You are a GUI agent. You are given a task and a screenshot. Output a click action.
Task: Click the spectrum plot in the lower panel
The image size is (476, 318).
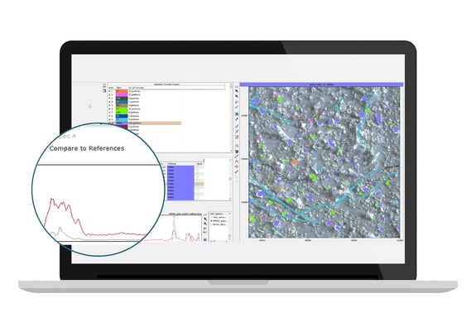pyautogui.click(x=181, y=228)
